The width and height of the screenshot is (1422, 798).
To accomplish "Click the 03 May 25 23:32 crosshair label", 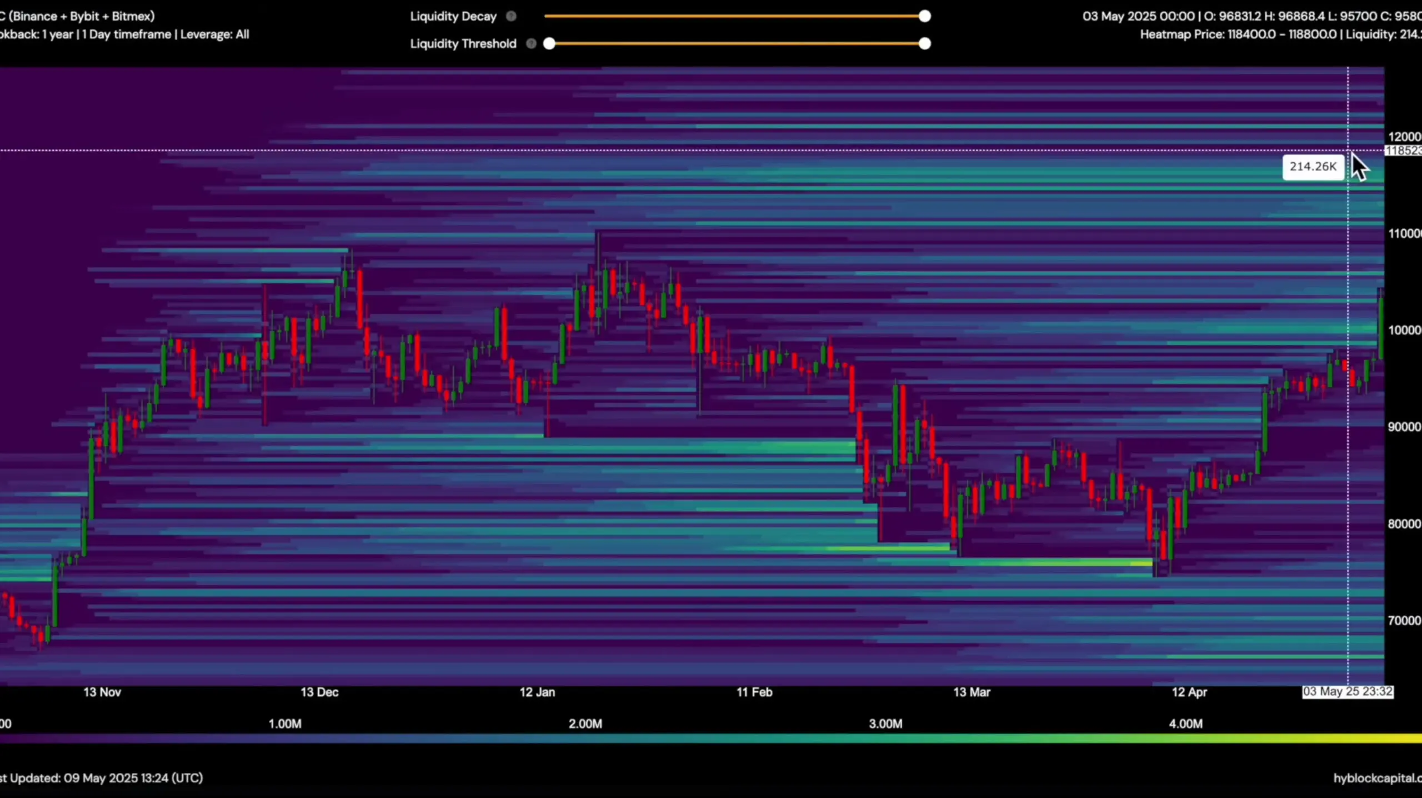I will point(1347,691).
